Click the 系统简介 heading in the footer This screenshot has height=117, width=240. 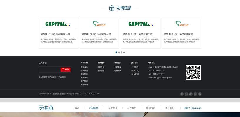tap(101, 63)
